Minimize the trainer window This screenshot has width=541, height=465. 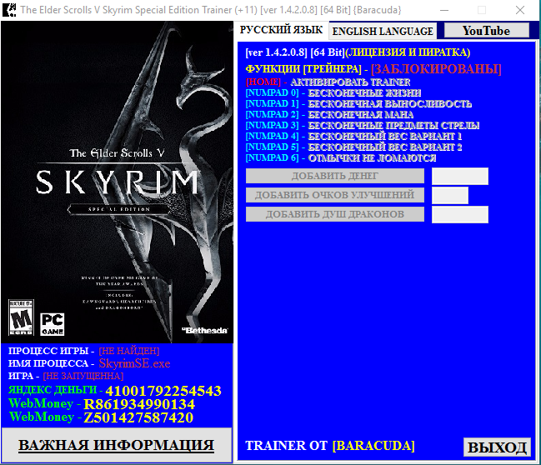444,10
